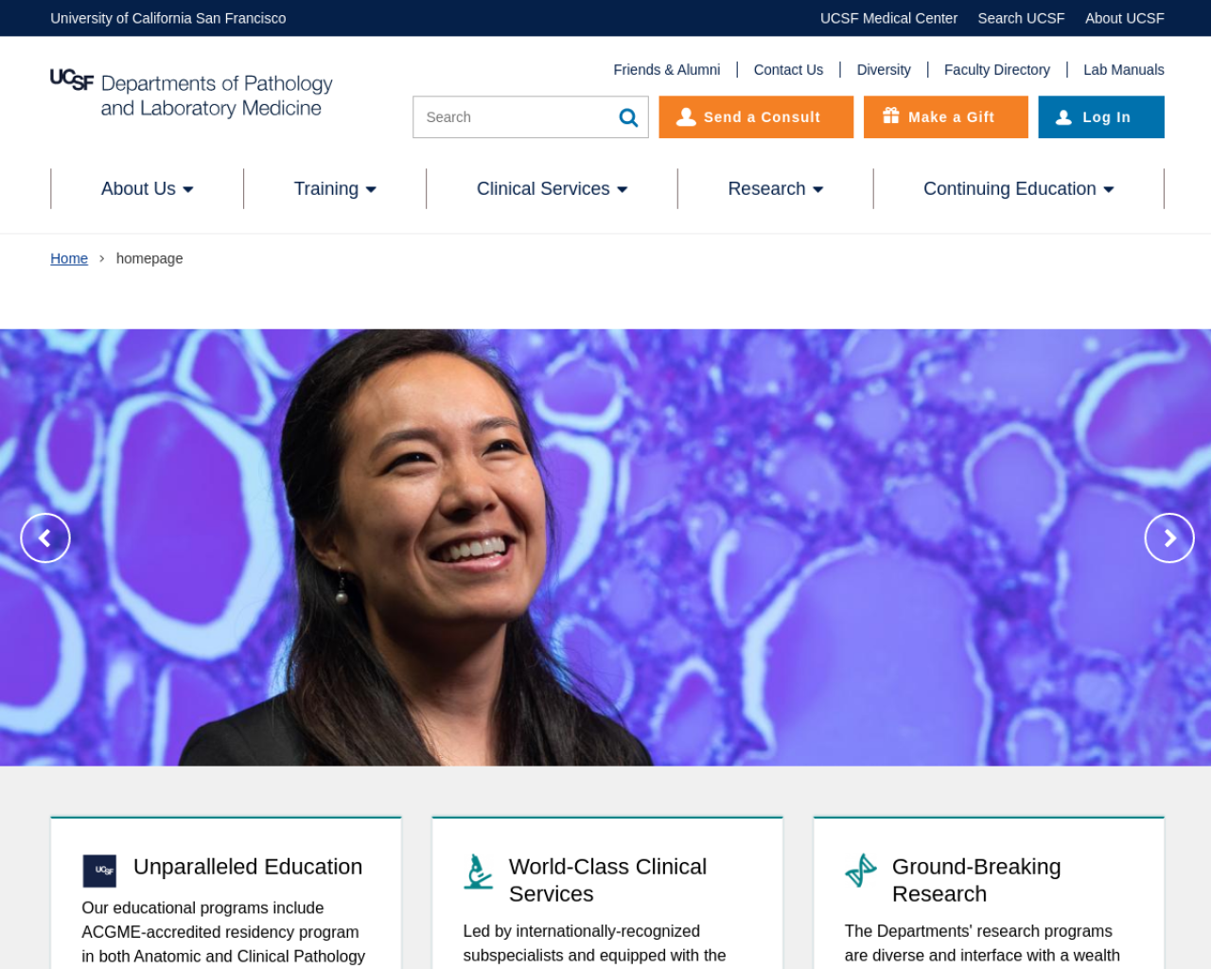Advance to next carousel slide
The image size is (1211, 969).
click(1169, 537)
